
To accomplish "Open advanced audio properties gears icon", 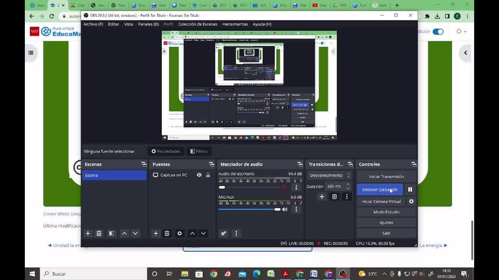I will [x=224, y=233].
